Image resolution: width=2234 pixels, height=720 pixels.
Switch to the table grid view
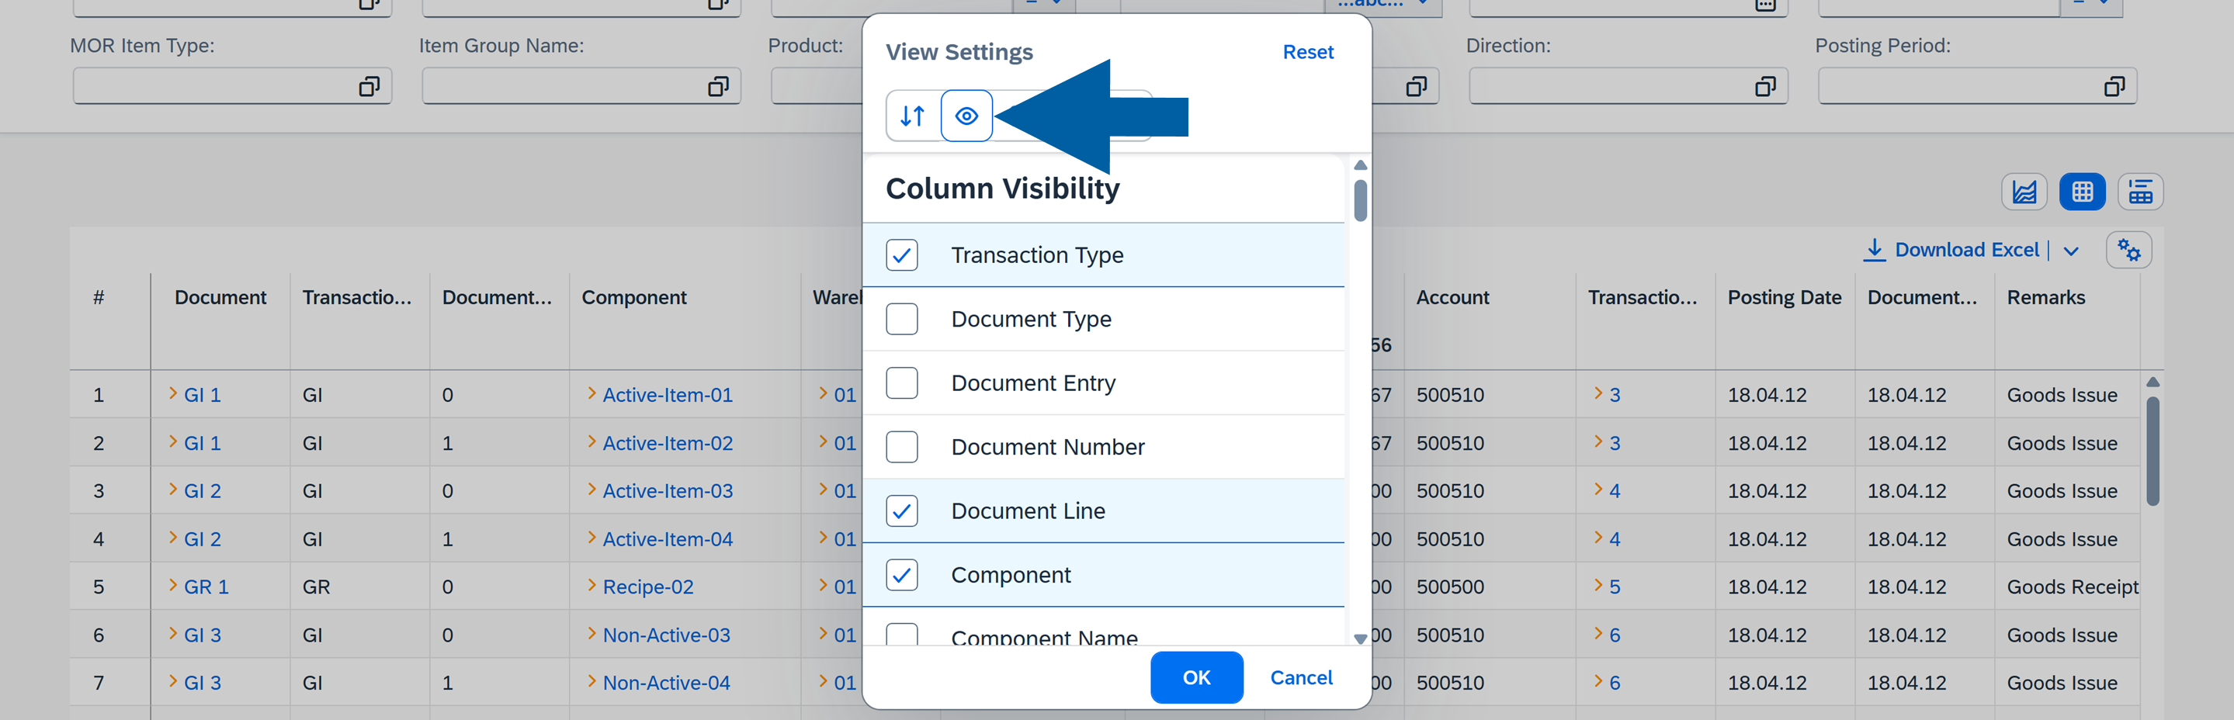coord(2082,192)
